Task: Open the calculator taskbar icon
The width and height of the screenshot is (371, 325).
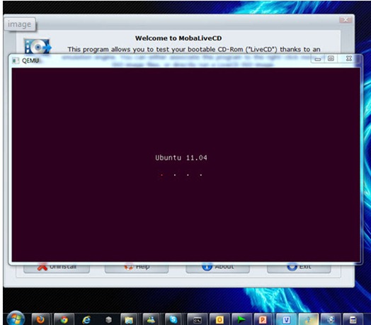Action: pyautogui.click(x=353, y=319)
